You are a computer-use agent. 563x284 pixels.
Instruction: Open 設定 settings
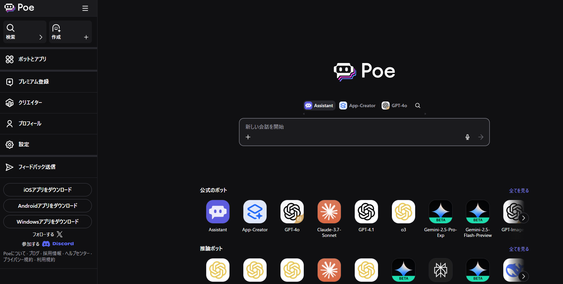click(48, 145)
